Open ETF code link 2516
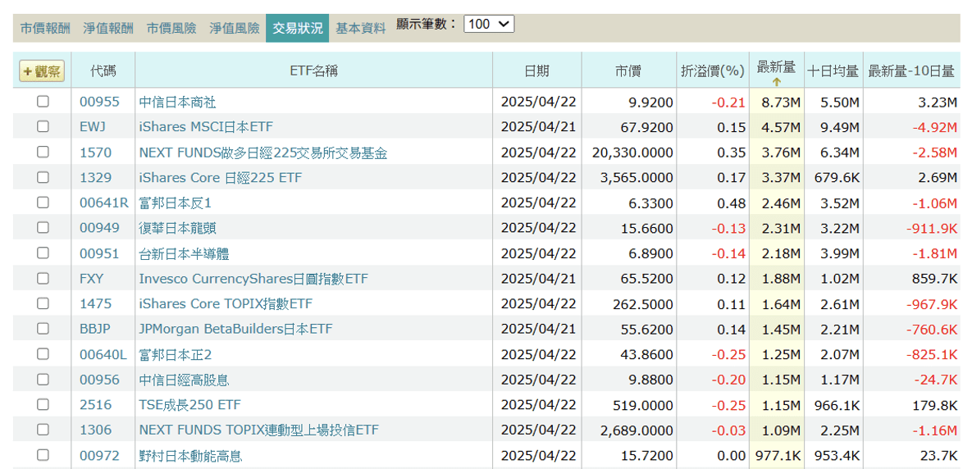Screen dimensions: 963x469 95,404
